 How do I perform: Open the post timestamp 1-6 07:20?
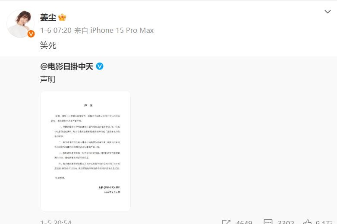pos(56,30)
